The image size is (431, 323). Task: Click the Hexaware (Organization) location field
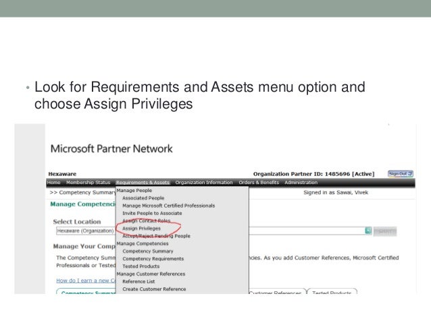(x=86, y=231)
